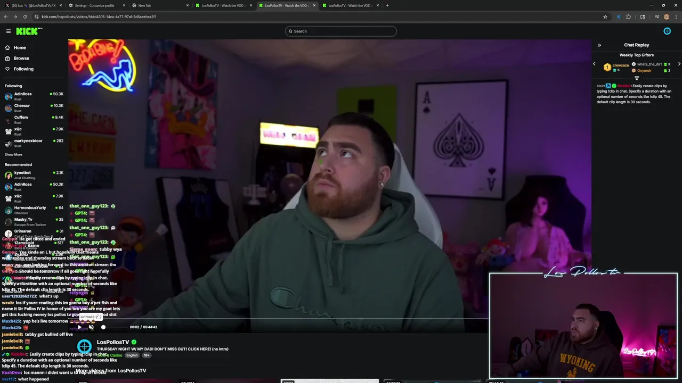Open kyootbot channel in Recommended list
Image resolution: width=682 pixels, height=383 pixels.
pyautogui.click(x=34, y=175)
